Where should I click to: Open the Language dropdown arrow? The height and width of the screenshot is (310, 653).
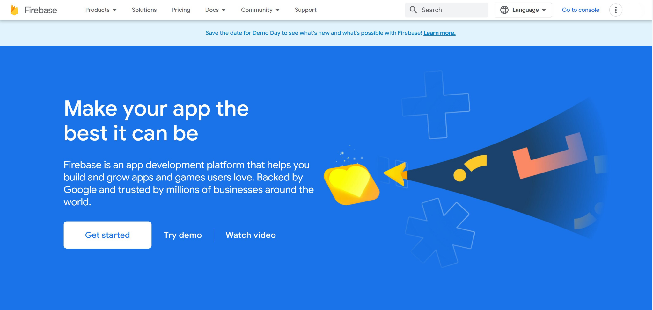pyautogui.click(x=544, y=10)
